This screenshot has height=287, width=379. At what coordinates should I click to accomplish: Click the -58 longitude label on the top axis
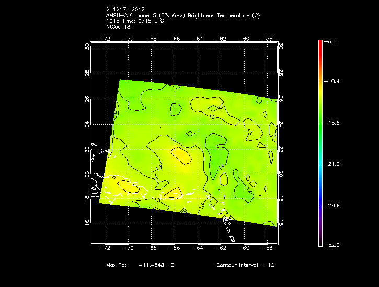point(269,38)
